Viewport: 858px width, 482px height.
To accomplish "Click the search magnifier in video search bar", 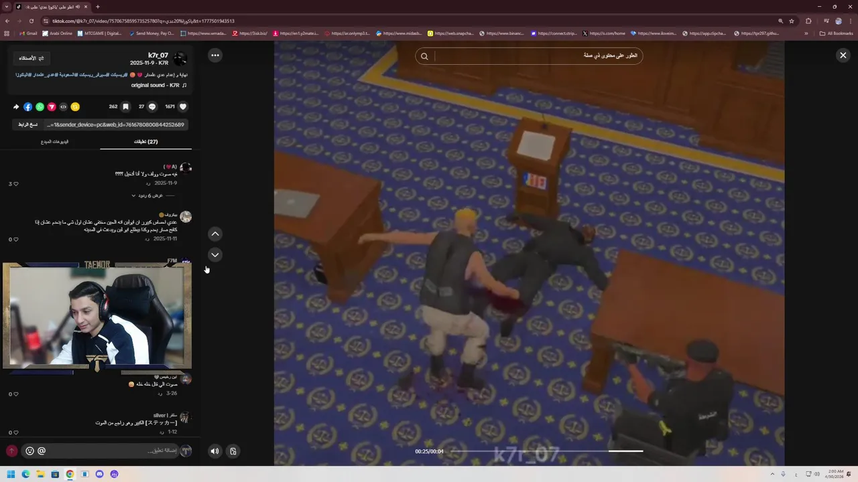I will [x=424, y=56].
